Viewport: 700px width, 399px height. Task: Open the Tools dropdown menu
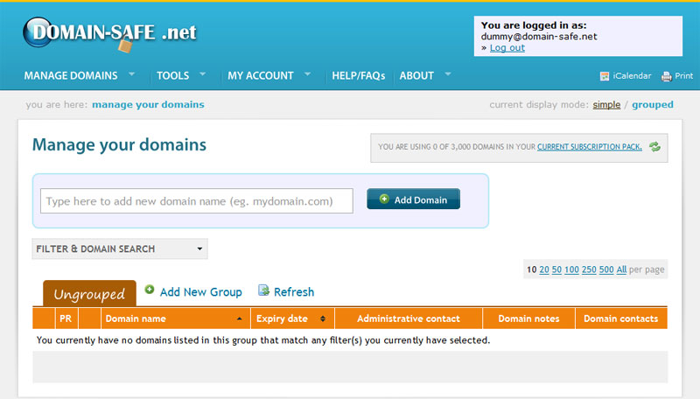[x=180, y=76]
